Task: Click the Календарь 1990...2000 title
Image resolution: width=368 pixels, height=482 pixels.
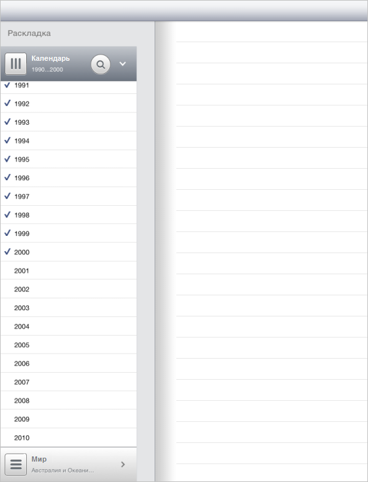Action: pyautogui.click(x=50, y=64)
